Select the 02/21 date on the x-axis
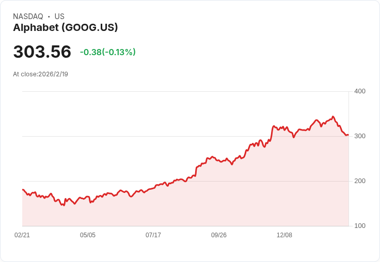This screenshot has height=262, width=380. click(22, 235)
